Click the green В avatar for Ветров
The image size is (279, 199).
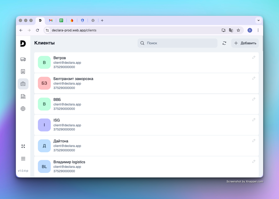point(44,62)
